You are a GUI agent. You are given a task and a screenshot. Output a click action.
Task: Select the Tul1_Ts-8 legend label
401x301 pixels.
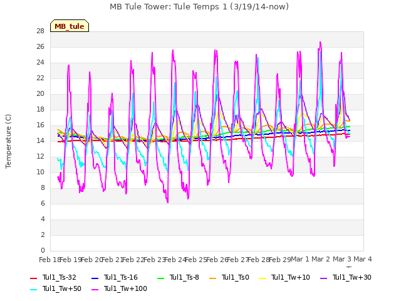184,277
